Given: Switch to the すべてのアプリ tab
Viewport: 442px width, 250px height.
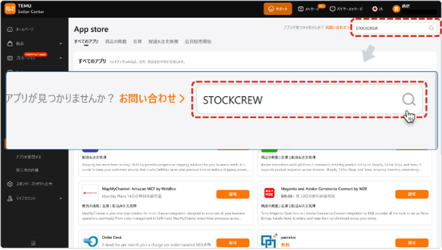Looking at the screenshot, I should pyautogui.click(x=86, y=41).
